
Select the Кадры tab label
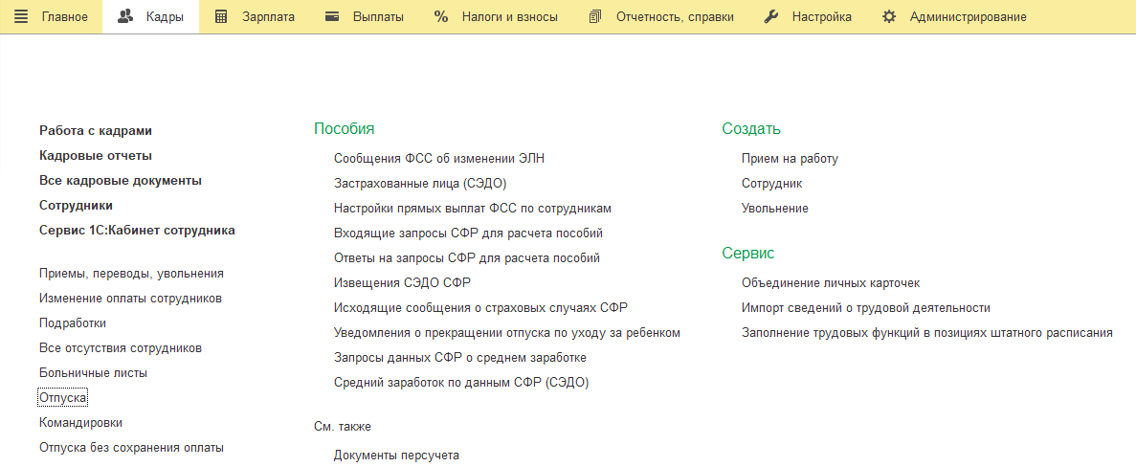[x=165, y=16]
